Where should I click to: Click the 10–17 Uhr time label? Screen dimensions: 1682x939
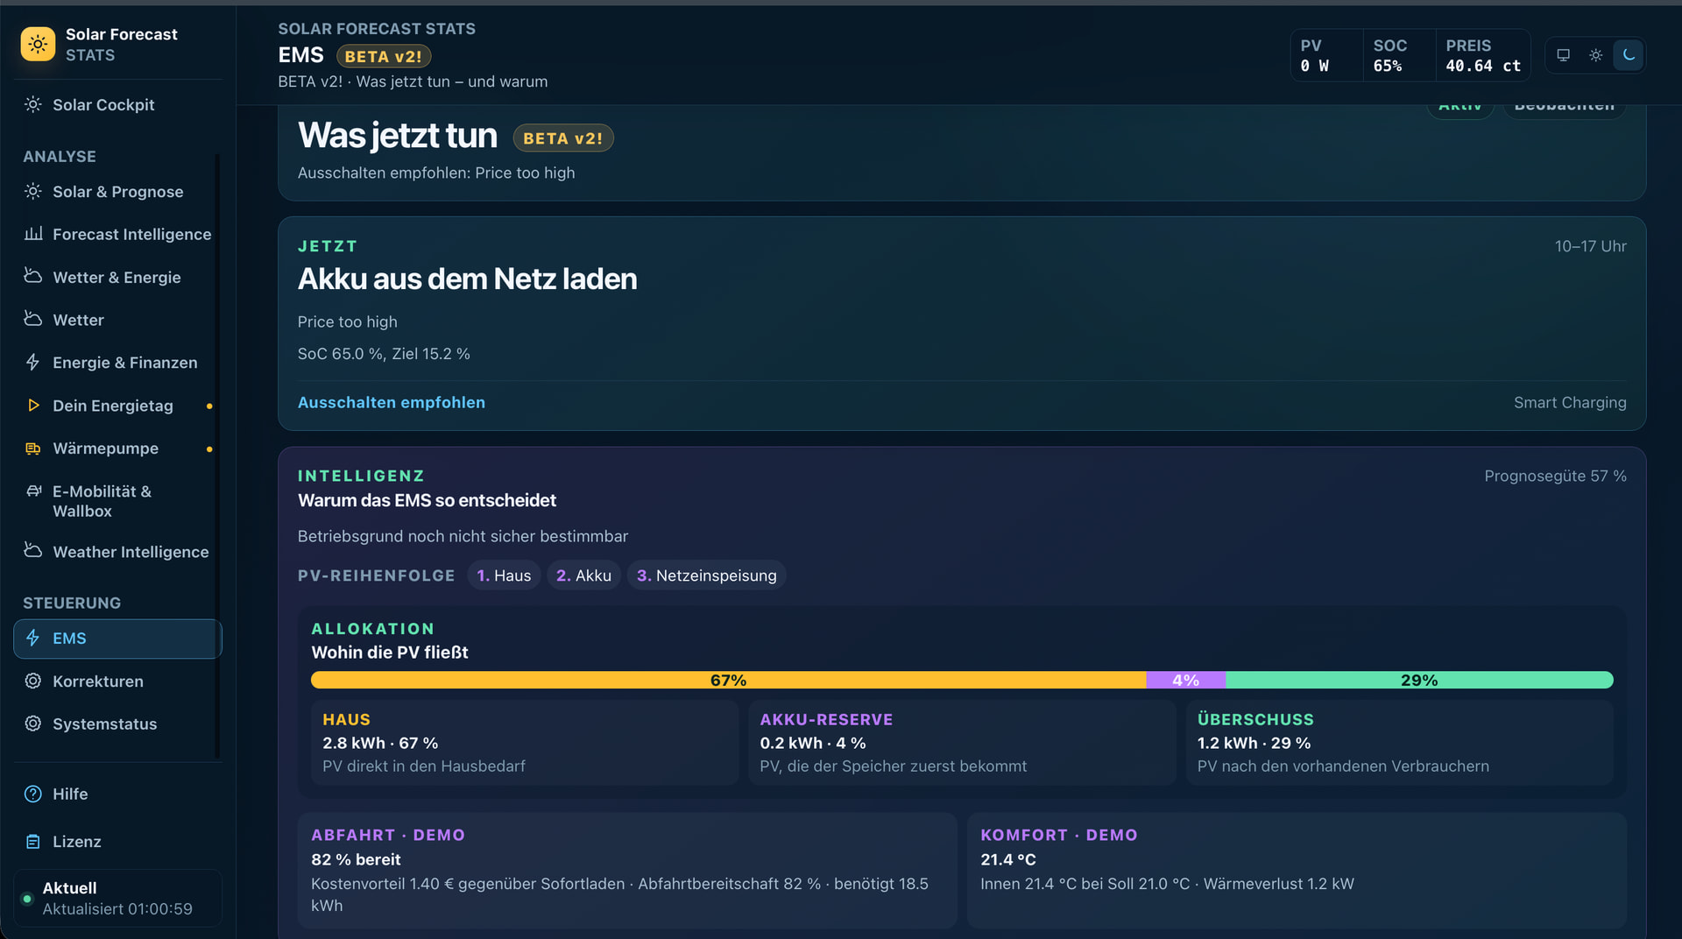1590,246
